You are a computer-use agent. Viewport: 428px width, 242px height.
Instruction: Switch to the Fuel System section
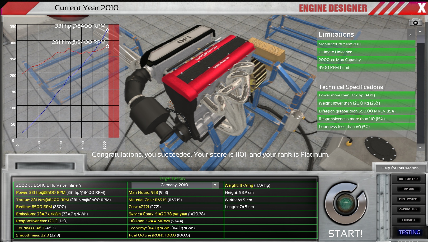(x=408, y=199)
